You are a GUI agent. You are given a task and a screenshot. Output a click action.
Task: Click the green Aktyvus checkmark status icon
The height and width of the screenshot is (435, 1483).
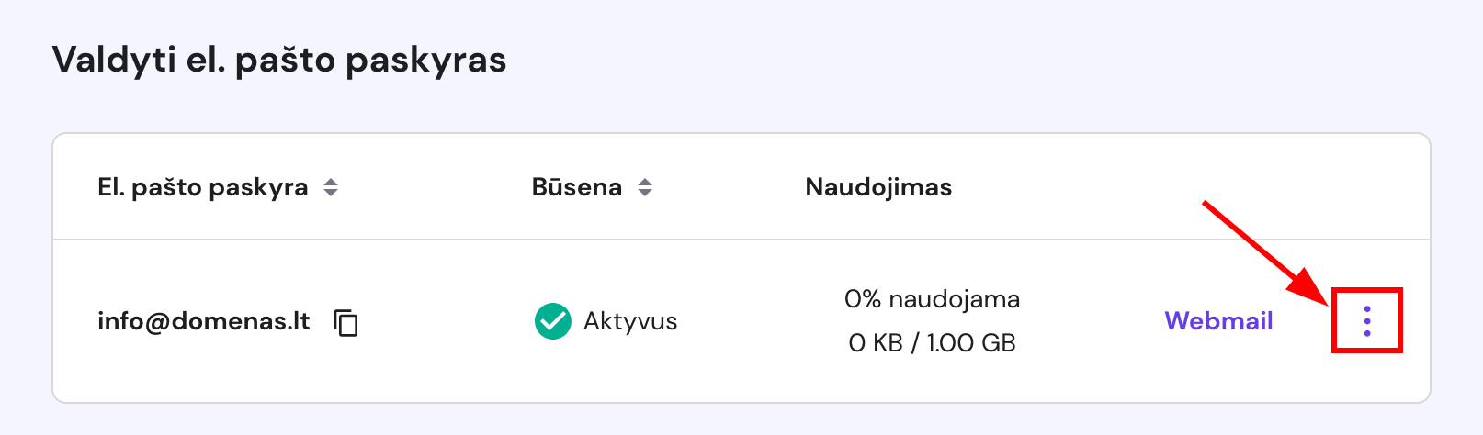[552, 321]
